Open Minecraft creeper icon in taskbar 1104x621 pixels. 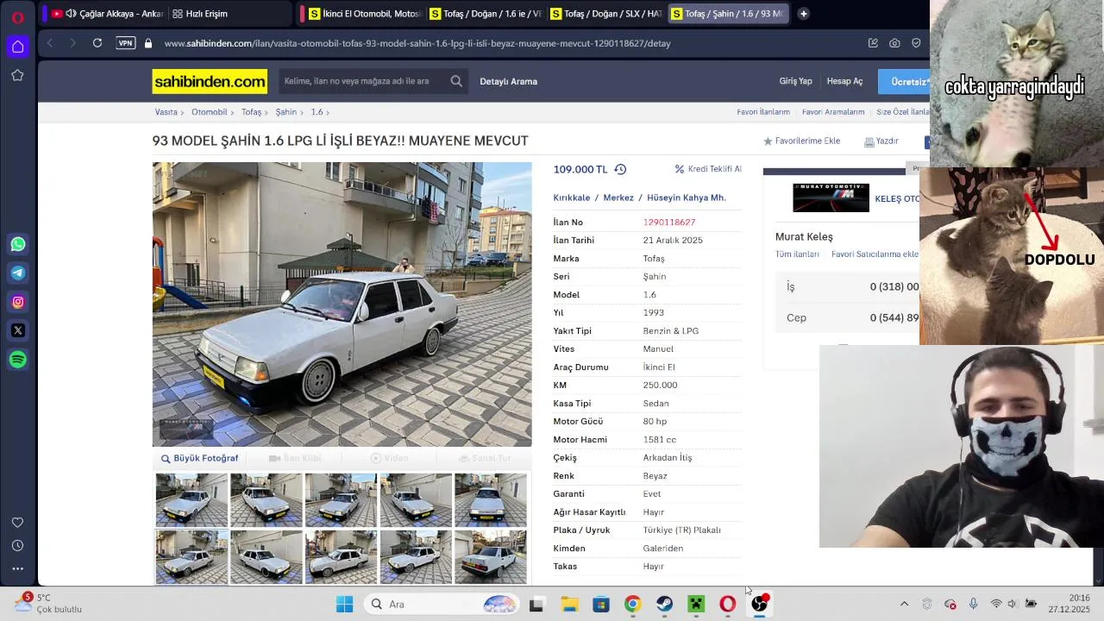click(x=696, y=604)
